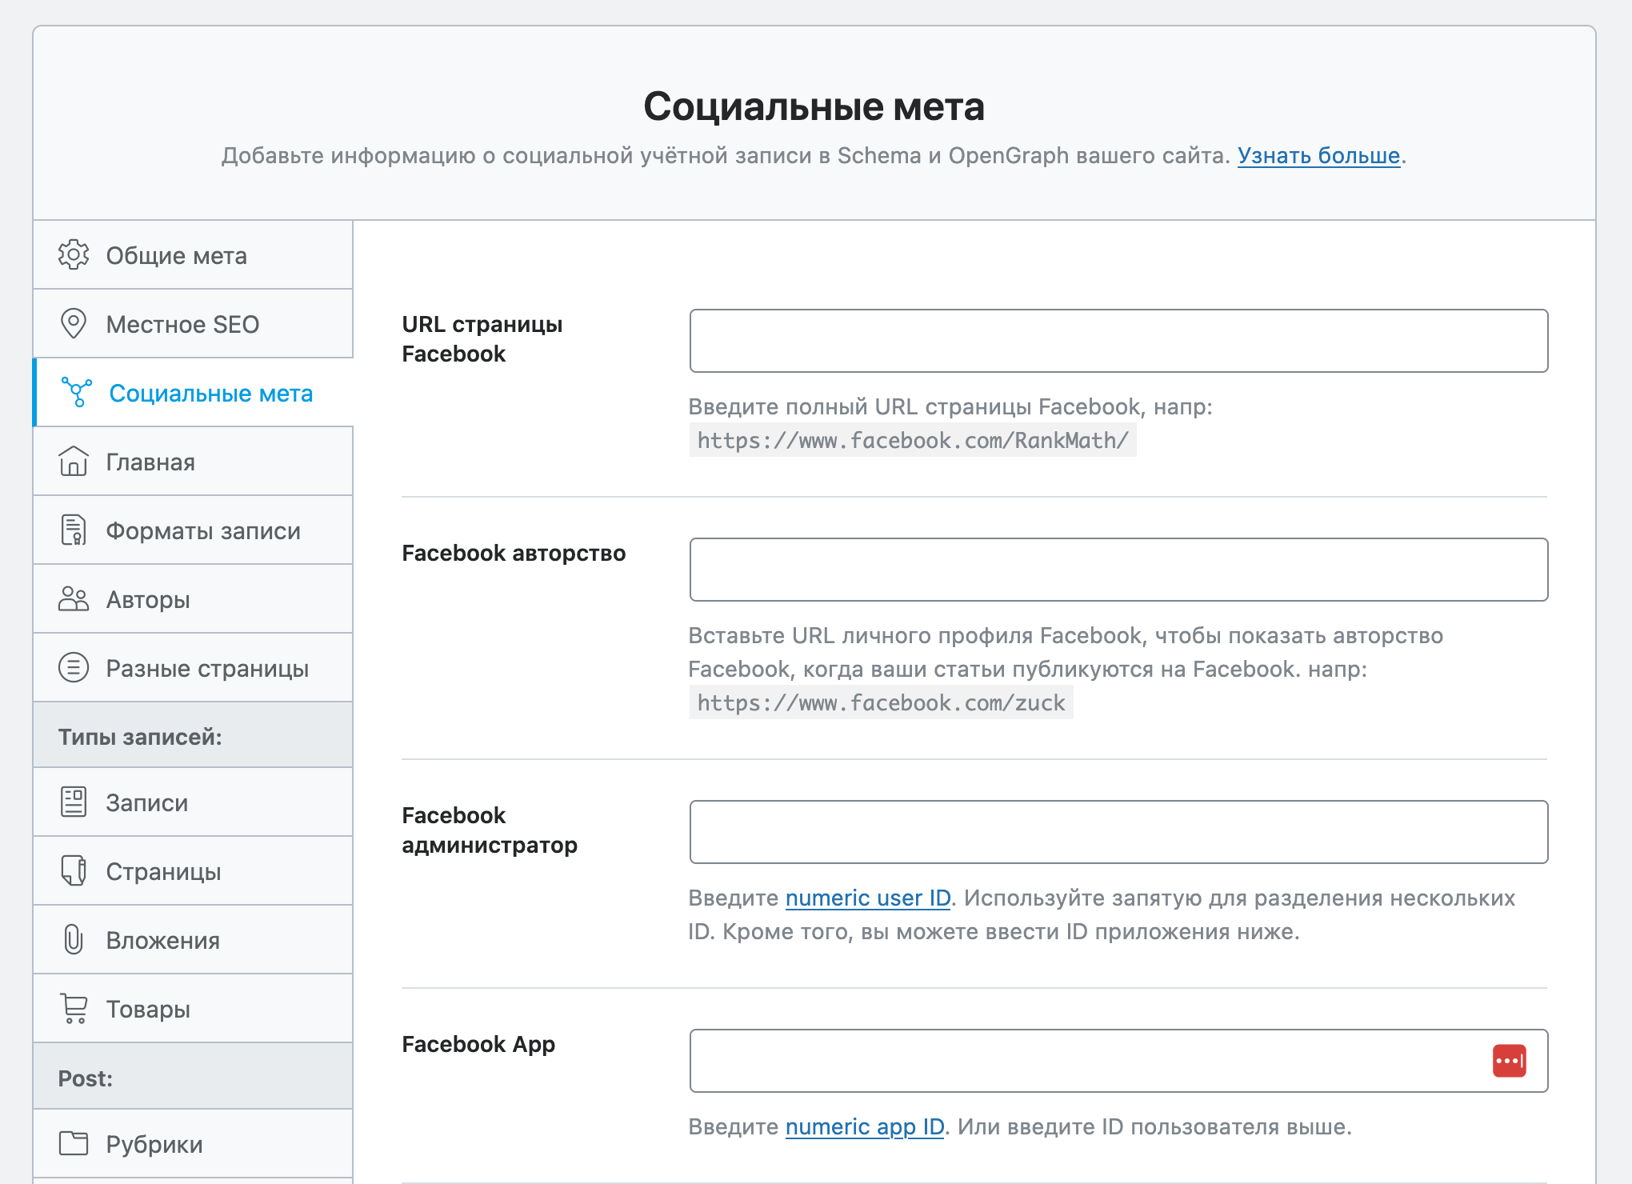
Task: Follow the Узнать больше link
Action: (1318, 155)
